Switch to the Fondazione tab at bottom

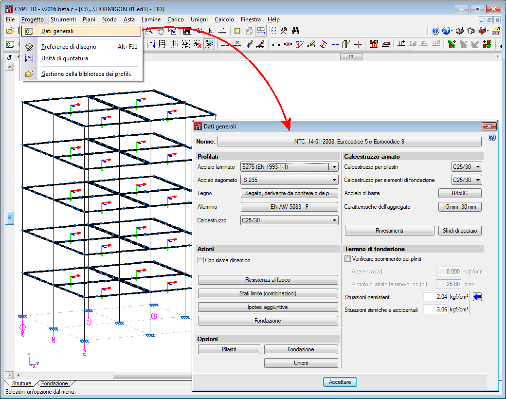pos(54,383)
